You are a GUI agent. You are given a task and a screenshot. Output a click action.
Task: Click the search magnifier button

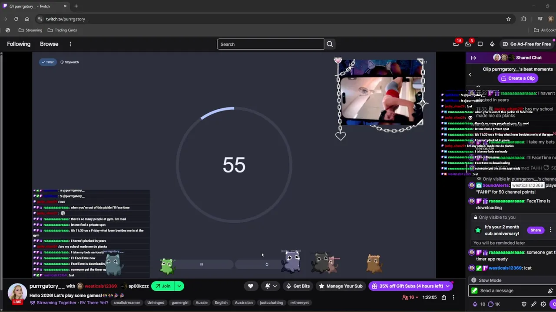[x=330, y=44]
